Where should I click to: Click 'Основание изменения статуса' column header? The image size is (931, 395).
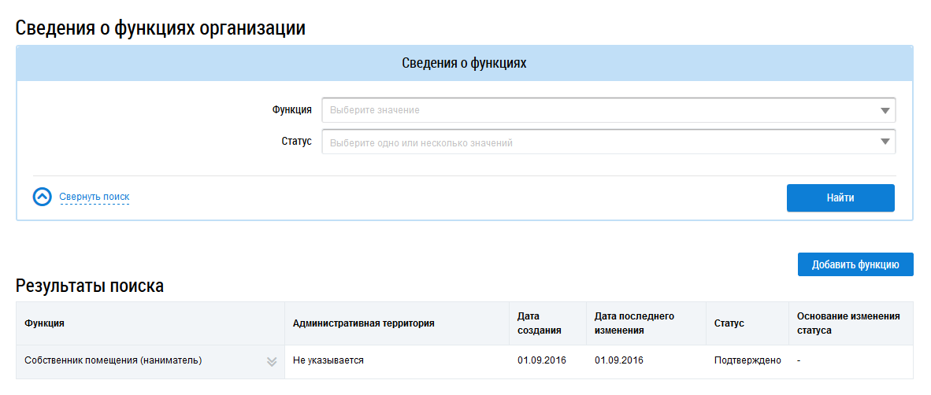[848, 323]
